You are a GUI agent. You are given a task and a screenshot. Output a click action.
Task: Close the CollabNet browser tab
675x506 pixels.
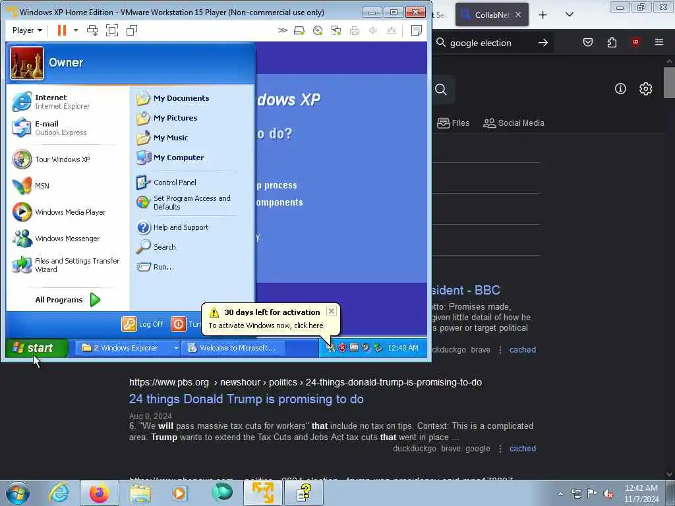point(518,14)
